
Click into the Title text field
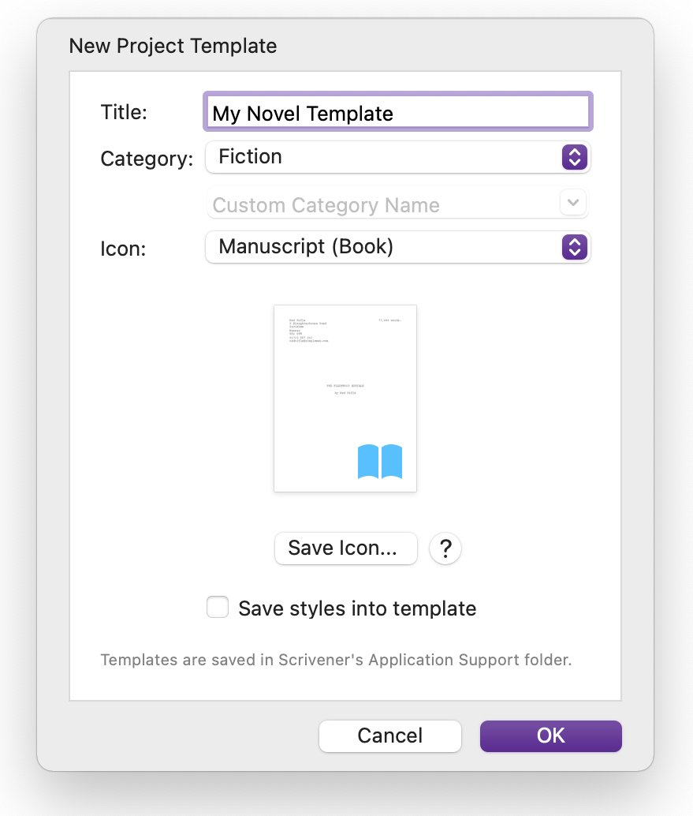pos(397,113)
